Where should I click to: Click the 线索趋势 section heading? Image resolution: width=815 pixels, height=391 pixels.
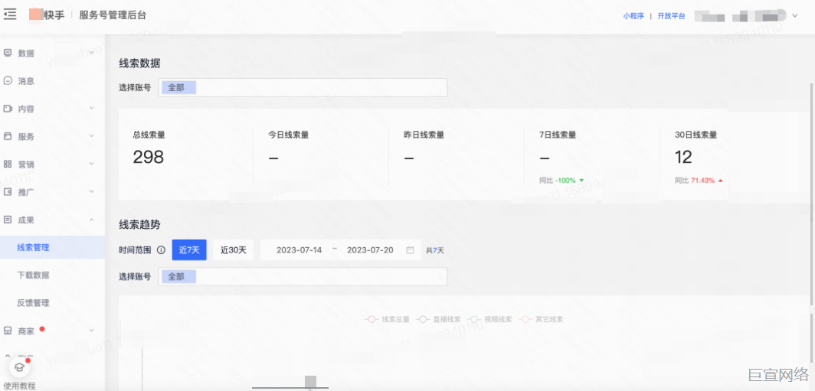pyautogui.click(x=140, y=225)
